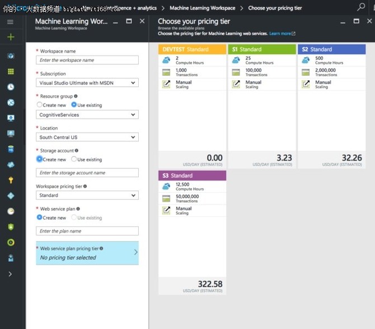Open the Workspace pricing tier Standard dropdown
Viewport: 375px width, 329px height.
[x=87, y=195]
